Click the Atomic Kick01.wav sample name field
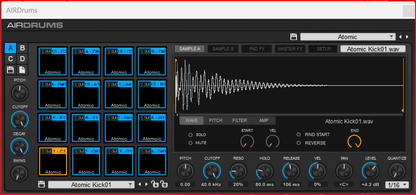The height and width of the screenshot is (195, 416). click(x=373, y=49)
